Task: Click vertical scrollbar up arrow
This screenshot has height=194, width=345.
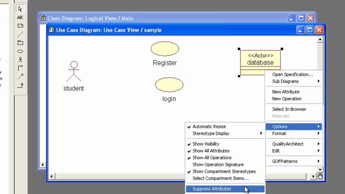Action: [320, 40]
